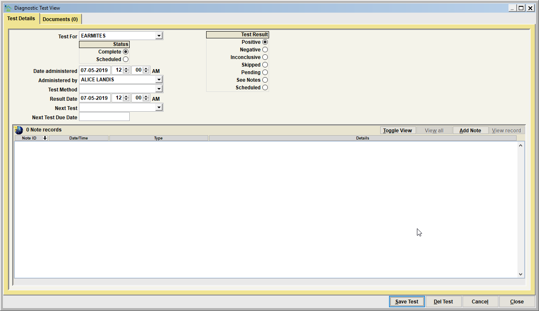Decrease the Result Date minutes spinner
This screenshot has height=311, width=539.
146,100
